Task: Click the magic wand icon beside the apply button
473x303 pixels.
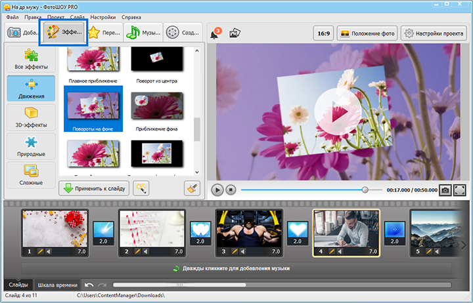Action: pyautogui.click(x=140, y=188)
